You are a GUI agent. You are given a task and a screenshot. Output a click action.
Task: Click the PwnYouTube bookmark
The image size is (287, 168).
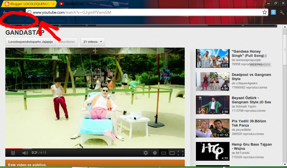point(52,20)
